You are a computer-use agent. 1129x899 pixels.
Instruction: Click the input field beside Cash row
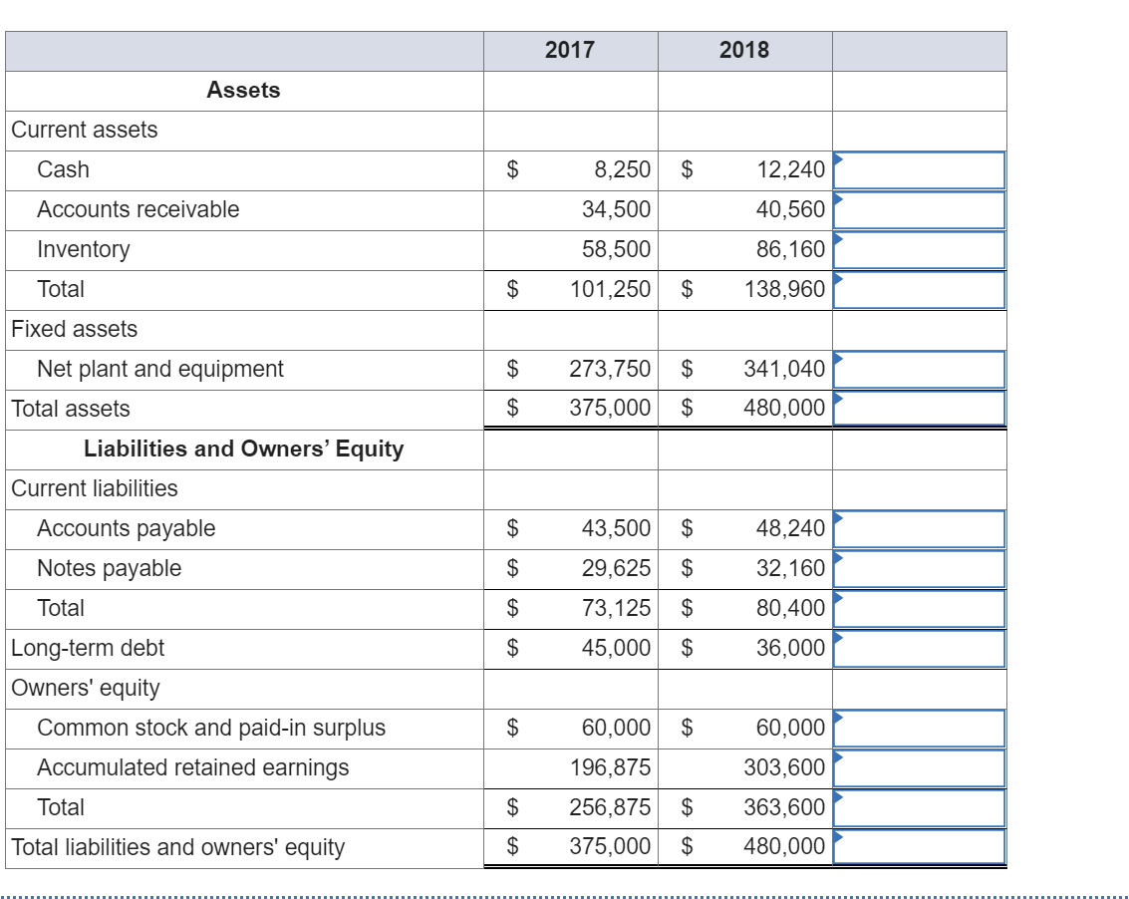[x=919, y=169]
